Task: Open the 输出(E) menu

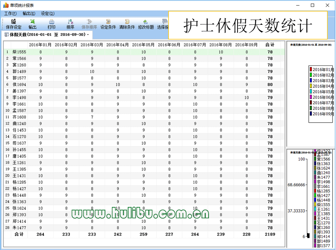Action: point(29,13)
